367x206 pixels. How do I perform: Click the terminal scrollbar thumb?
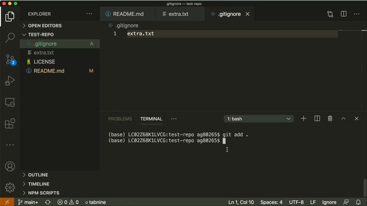click(365, 188)
